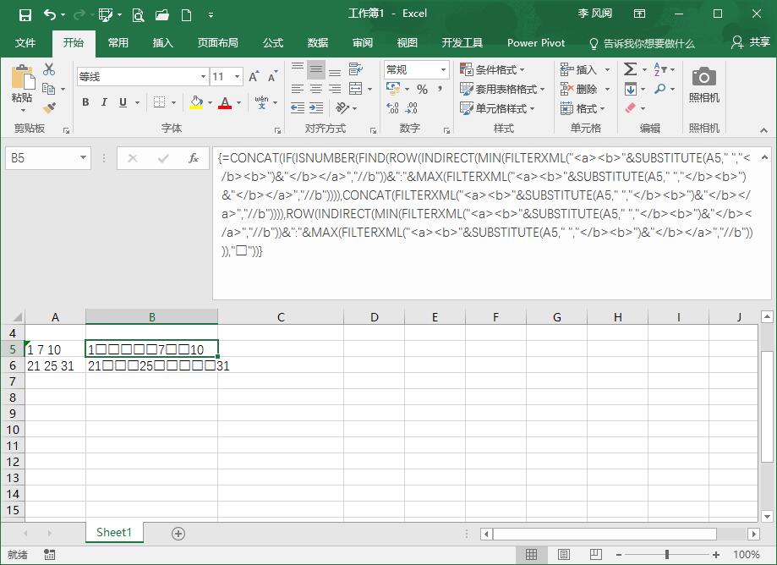Increase font size with the larger A
This screenshot has width=777, height=565.
(x=254, y=77)
